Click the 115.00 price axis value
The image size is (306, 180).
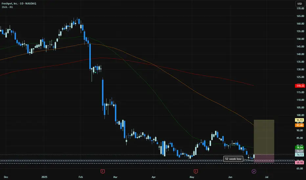(300, 92)
